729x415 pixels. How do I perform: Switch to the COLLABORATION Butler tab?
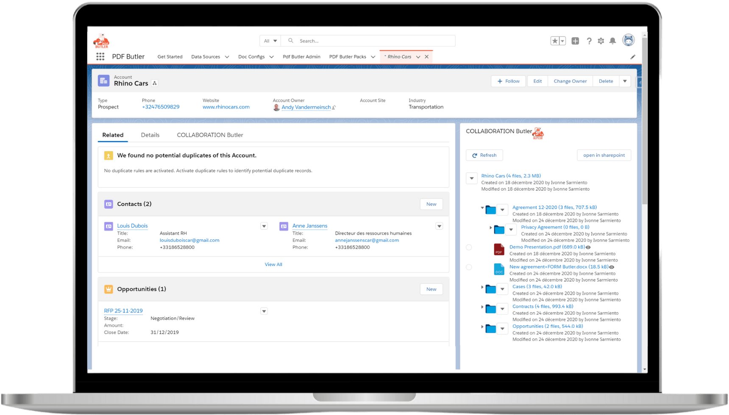click(210, 135)
